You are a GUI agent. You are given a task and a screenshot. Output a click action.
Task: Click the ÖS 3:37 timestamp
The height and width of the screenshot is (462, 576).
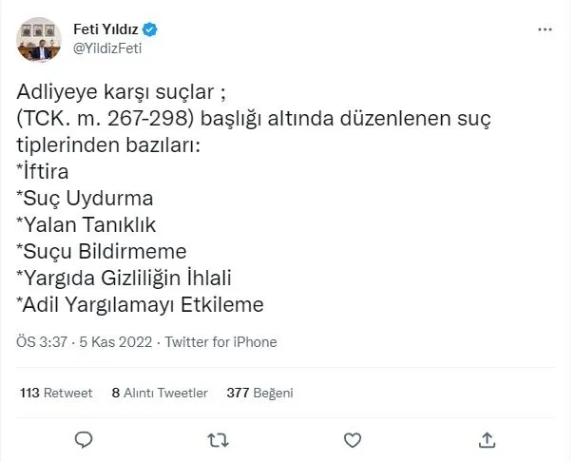point(39,342)
